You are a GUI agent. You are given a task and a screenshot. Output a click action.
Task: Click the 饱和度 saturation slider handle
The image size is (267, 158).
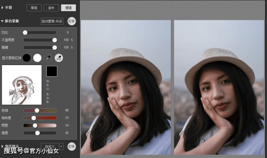tap(34, 118)
